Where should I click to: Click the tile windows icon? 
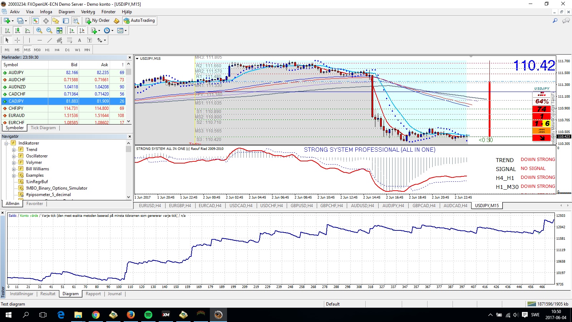tap(59, 30)
